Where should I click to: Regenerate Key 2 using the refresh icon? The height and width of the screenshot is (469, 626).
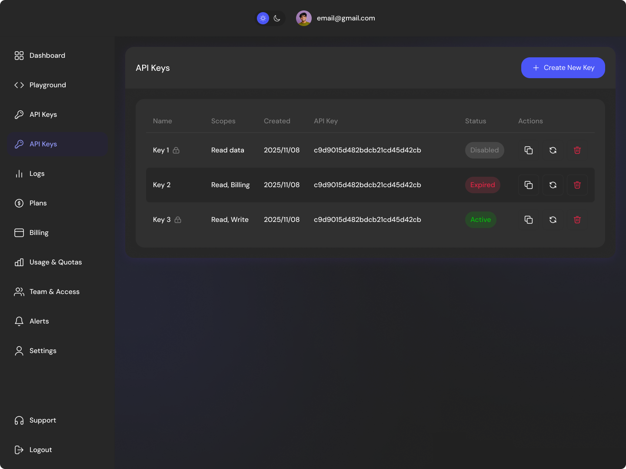[553, 185]
